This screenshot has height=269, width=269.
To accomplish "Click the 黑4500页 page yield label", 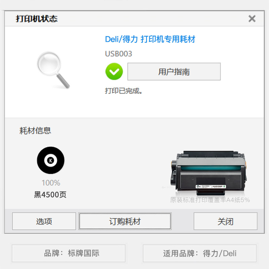I will tap(50, 195).
